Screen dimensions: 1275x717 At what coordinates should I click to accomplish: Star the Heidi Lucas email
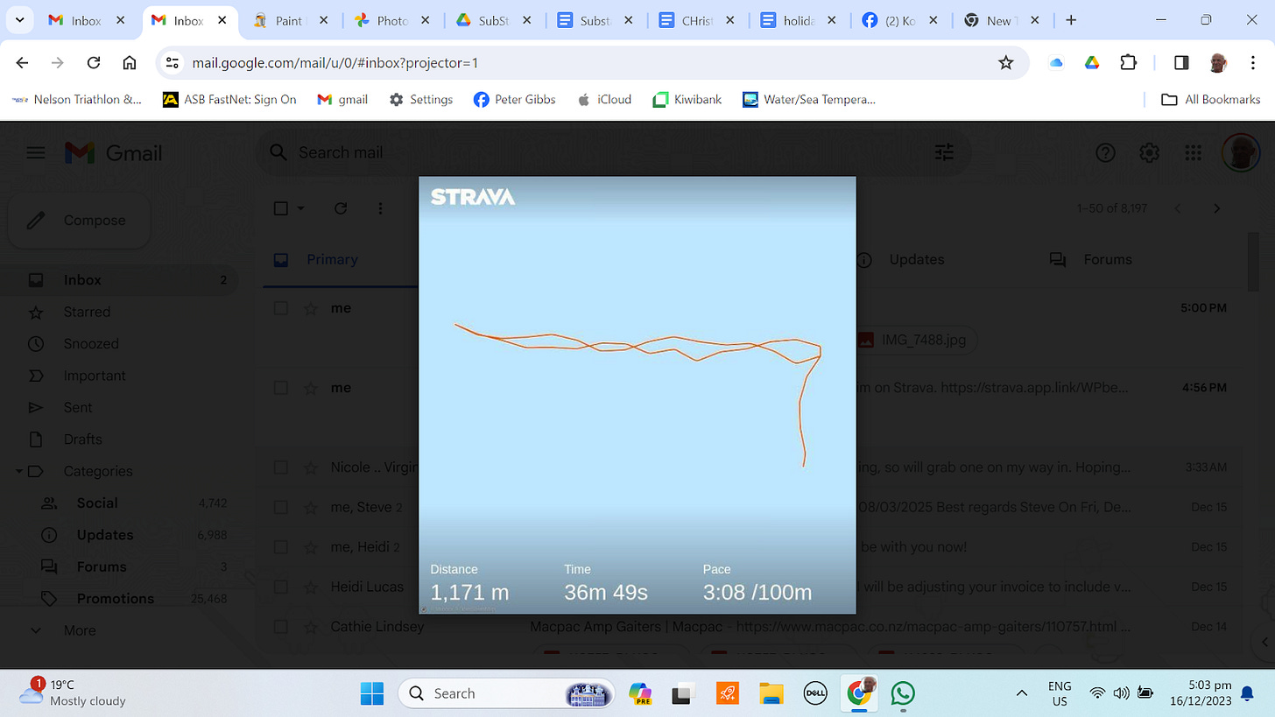[x=310, y=587]
